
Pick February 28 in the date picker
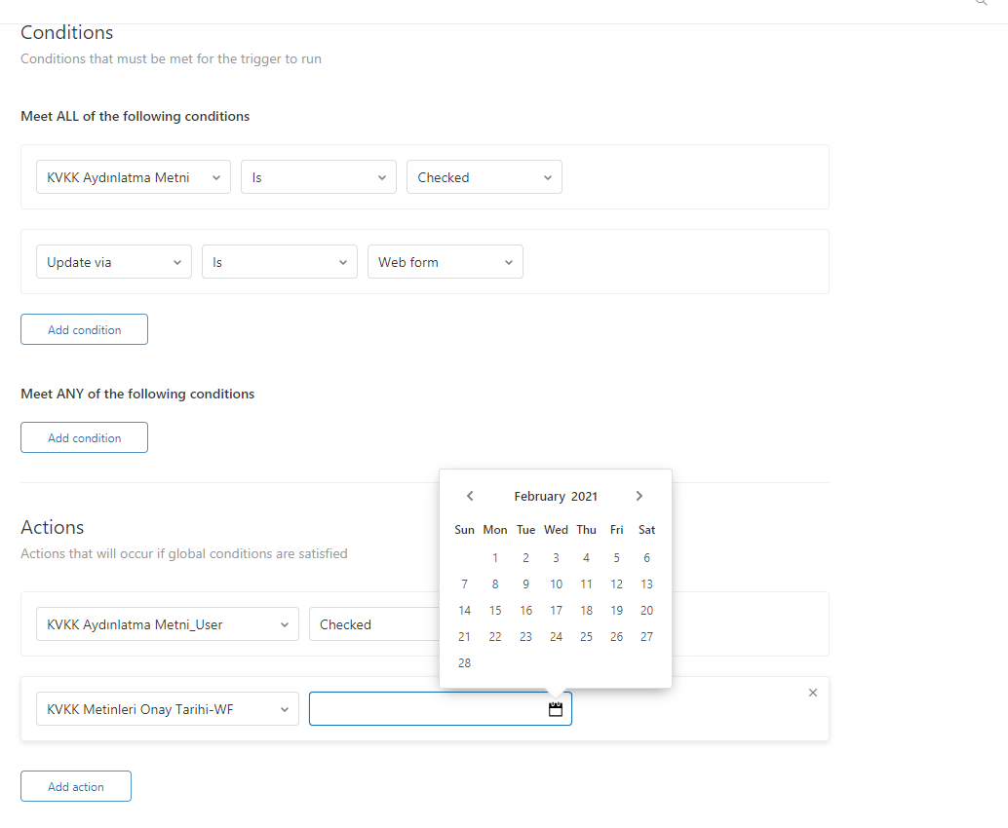coord(465,663)
